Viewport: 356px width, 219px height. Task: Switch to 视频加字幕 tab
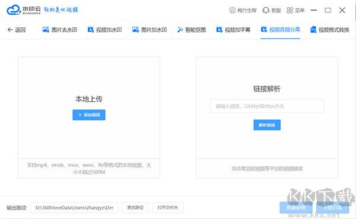tap(233, 30)
